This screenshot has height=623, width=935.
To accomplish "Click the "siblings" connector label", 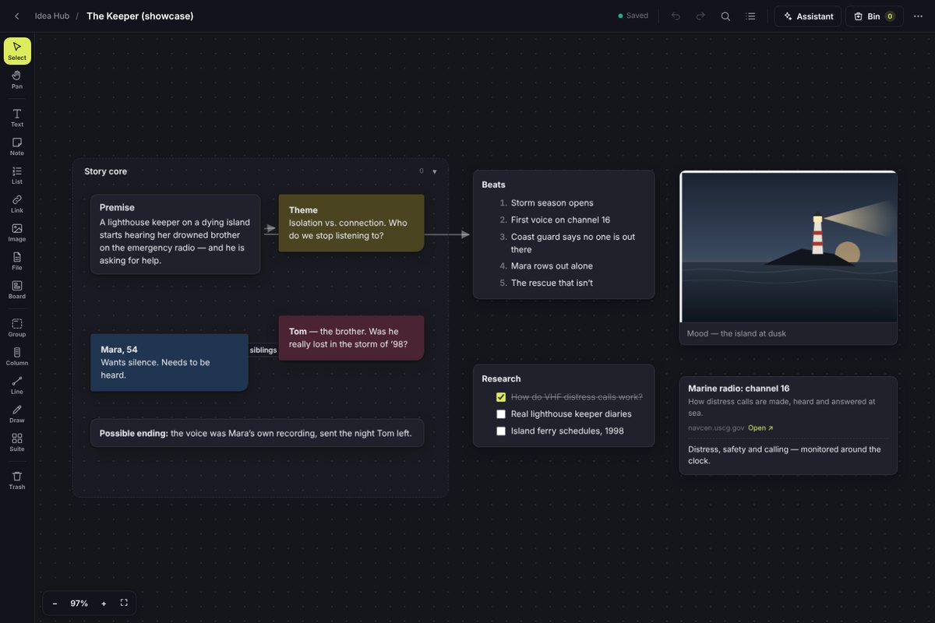I will coord(263,350).
